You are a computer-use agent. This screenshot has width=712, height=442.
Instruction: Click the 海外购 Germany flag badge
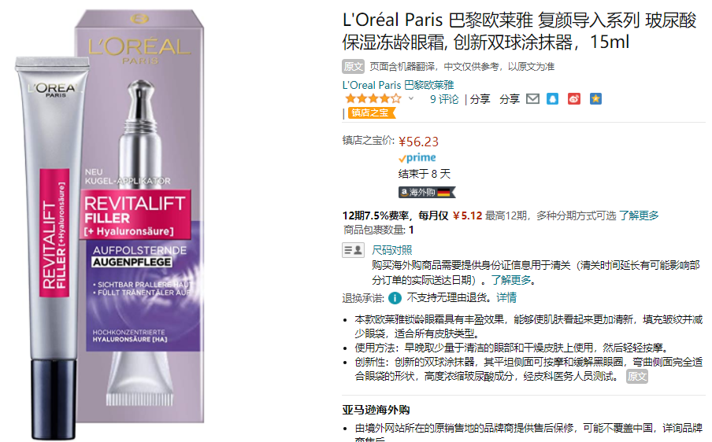427,192
